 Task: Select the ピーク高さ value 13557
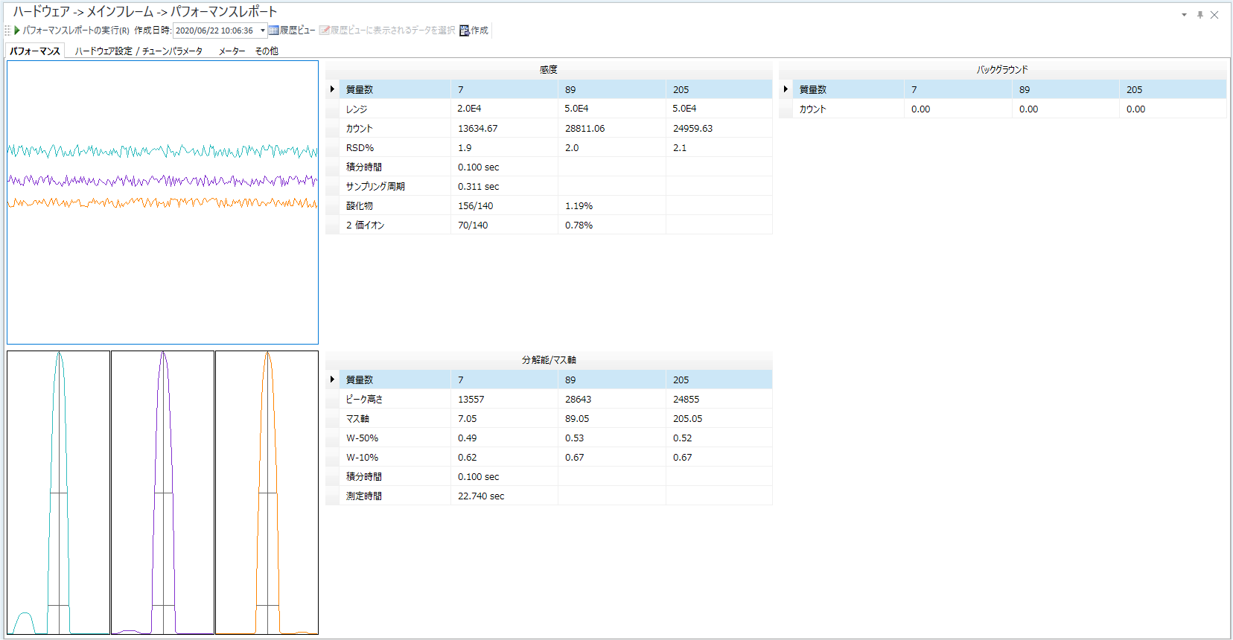(504, 399)
